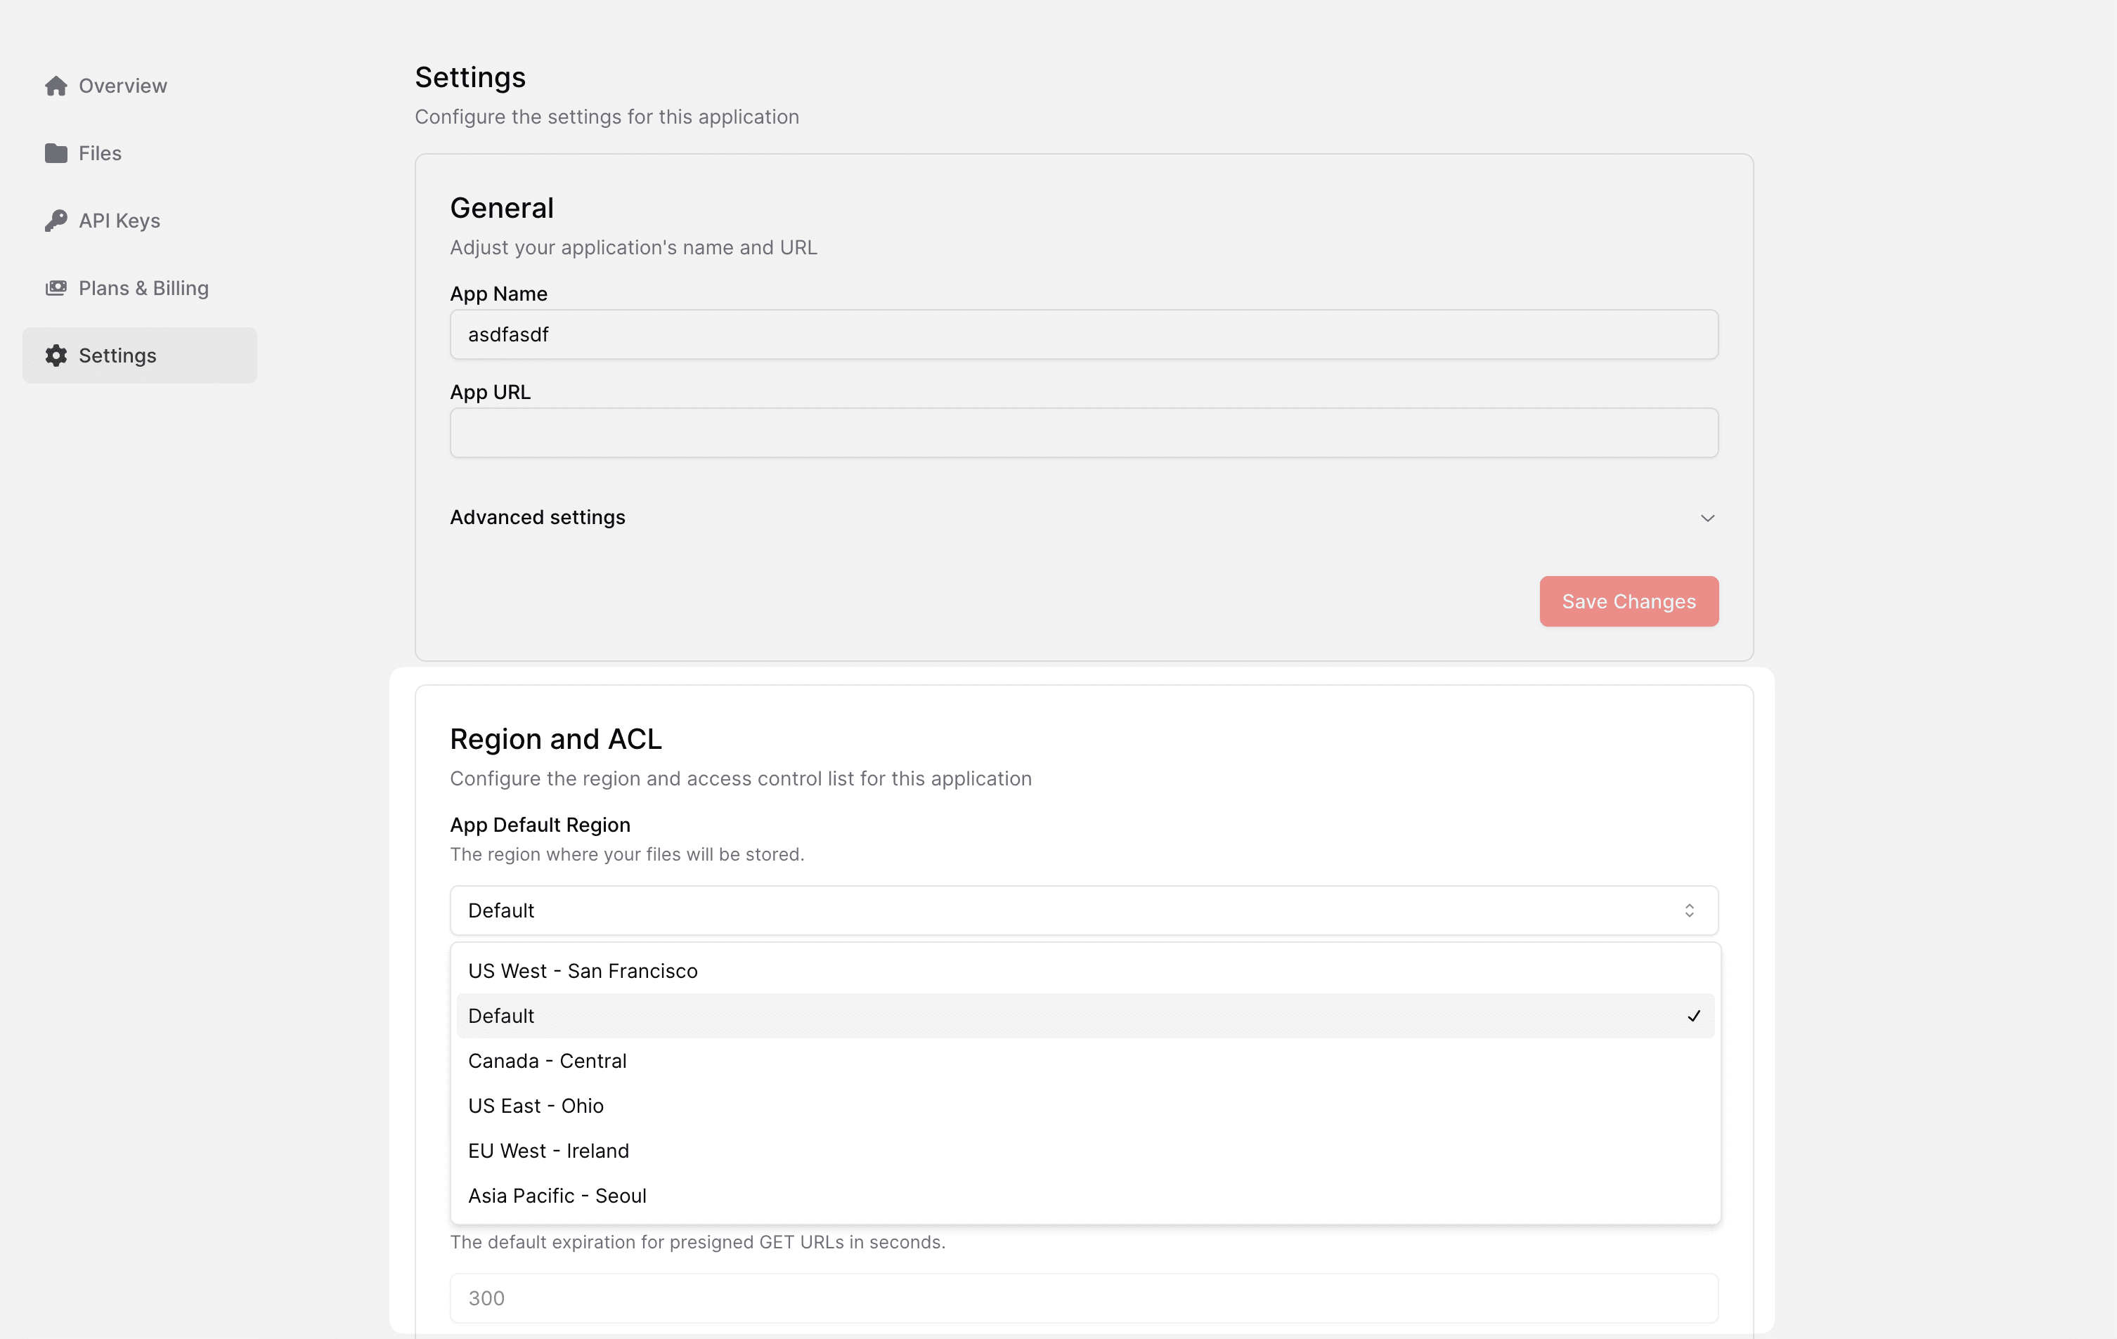
Task: Click the API Keys key icon
Action: pyautogui.click(x=56, y=221)
